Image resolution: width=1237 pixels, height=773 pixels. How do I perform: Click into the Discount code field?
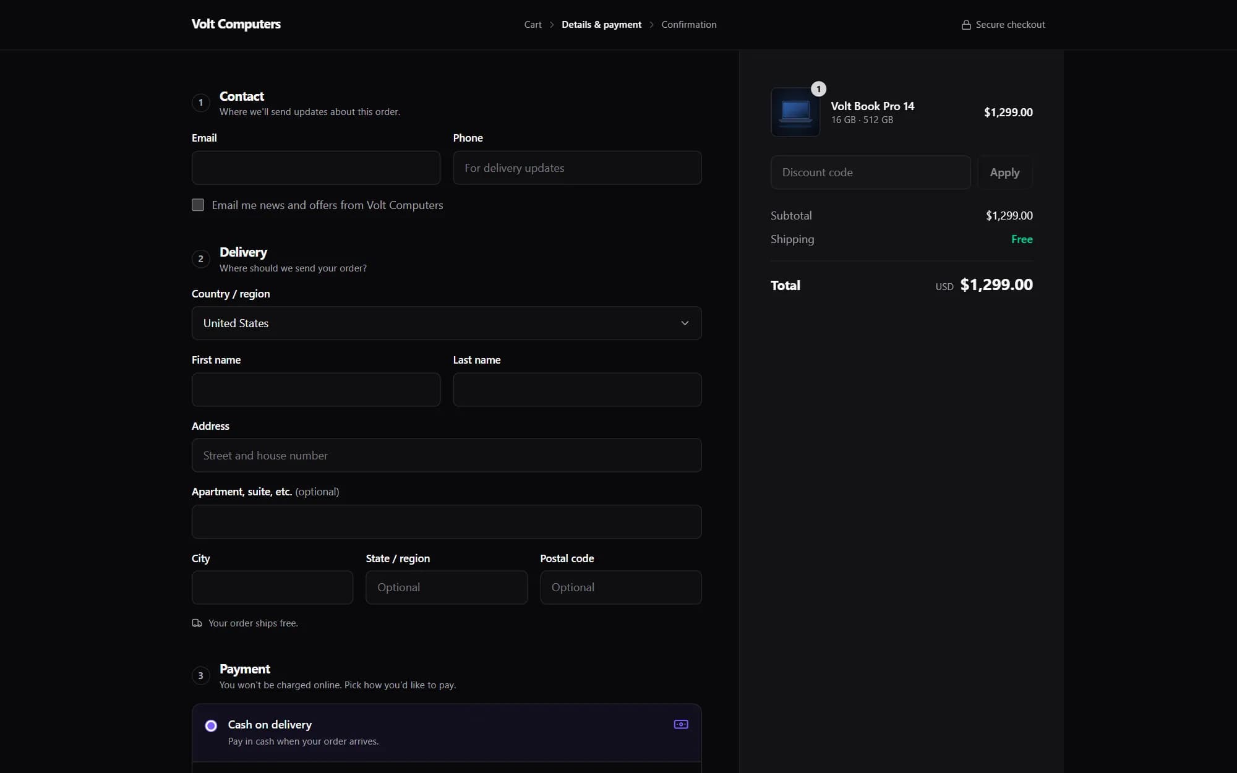[870, 173]
